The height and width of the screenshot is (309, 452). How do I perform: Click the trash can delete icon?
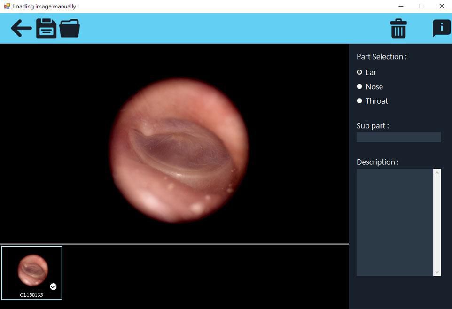pos(398,29)
